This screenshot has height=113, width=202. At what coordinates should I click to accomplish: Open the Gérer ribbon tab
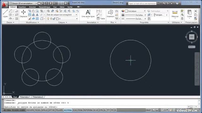coord(62,7)
